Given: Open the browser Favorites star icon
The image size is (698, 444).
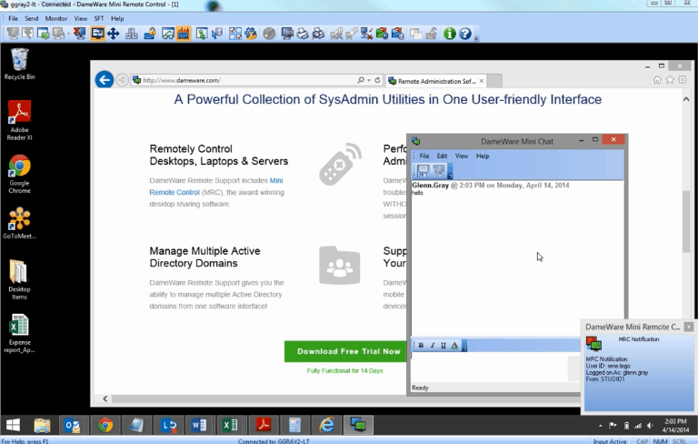Looking at the screenshot, I should click(x=670, y=80).
